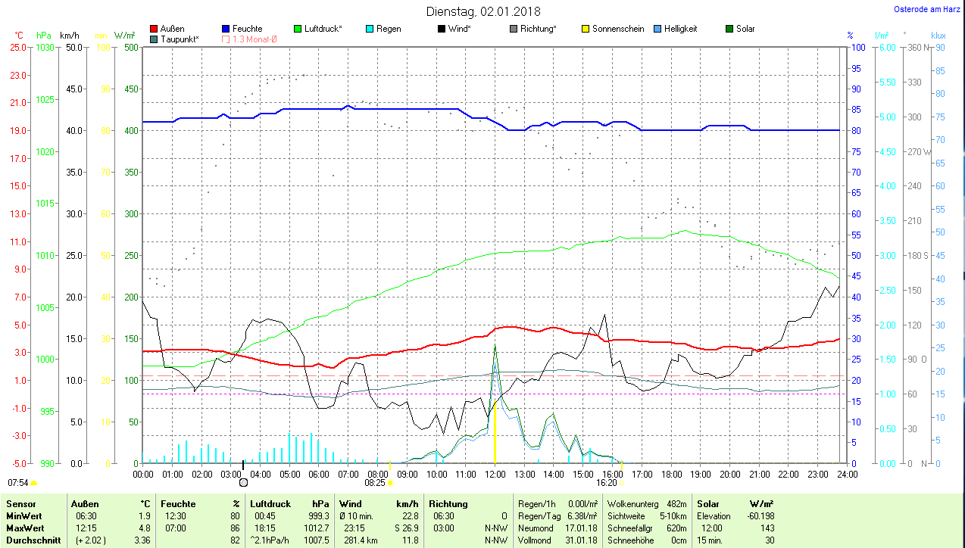
Task: Select the green Luftdruck legend marker
Action: (298, 29)
